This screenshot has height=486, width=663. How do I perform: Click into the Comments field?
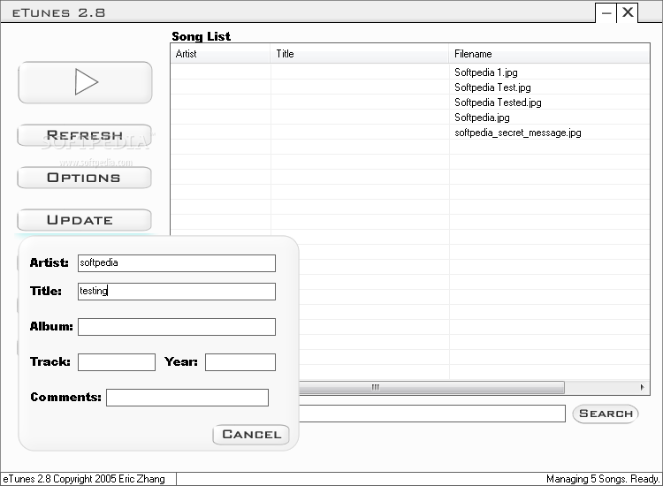click(x=187, y=398)
